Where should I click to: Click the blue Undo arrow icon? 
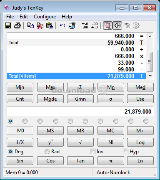(x=62, y=25)
